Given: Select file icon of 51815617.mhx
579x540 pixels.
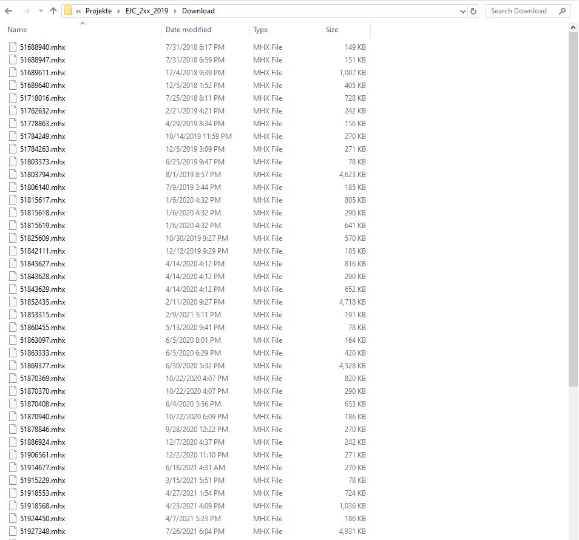Looking at the screenshot, I should click(13, 200).
